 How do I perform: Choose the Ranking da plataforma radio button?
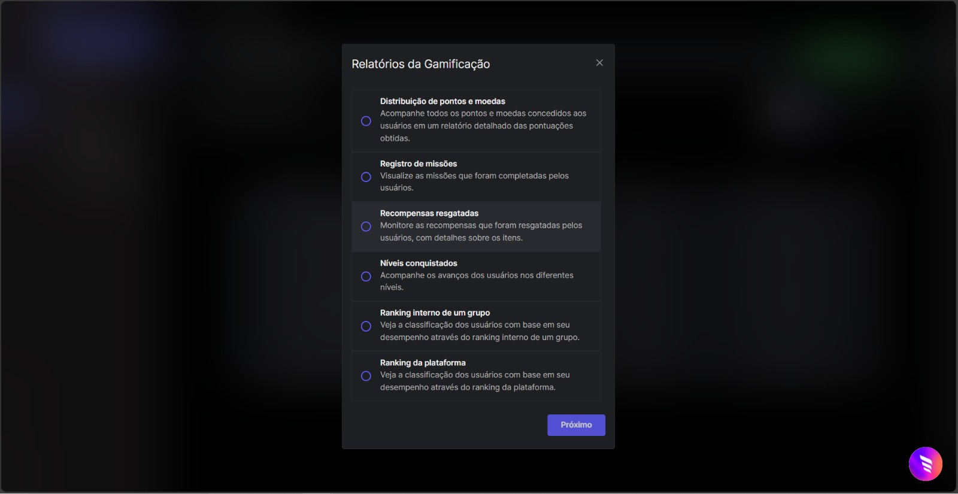point(366,376)
